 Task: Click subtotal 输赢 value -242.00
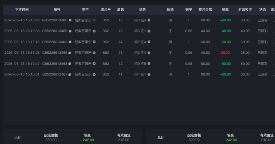pyautogui.click(x=87, y=140)
